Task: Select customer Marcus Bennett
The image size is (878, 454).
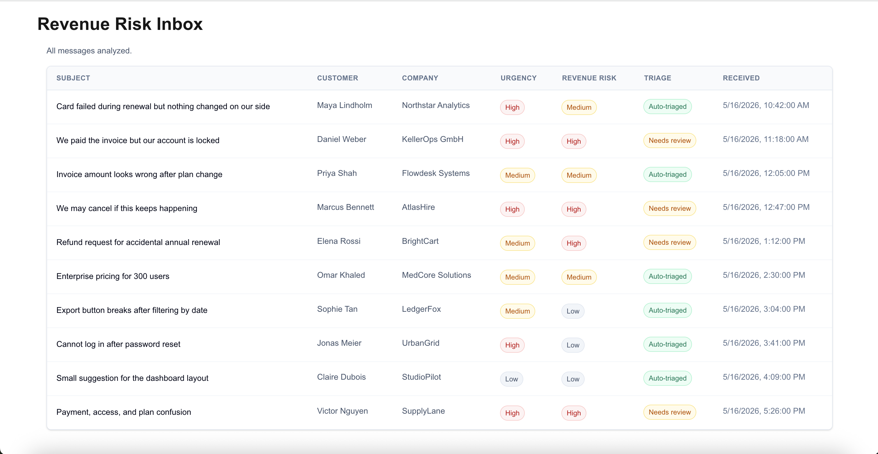Action: click(x=345, y=207)
